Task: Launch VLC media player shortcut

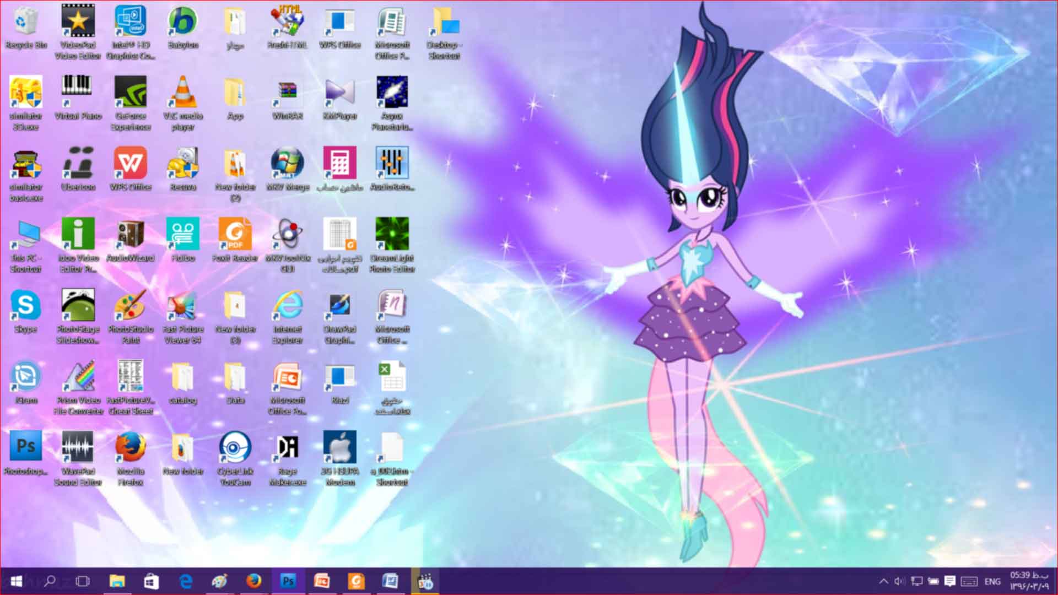Action: coord(183,104)
